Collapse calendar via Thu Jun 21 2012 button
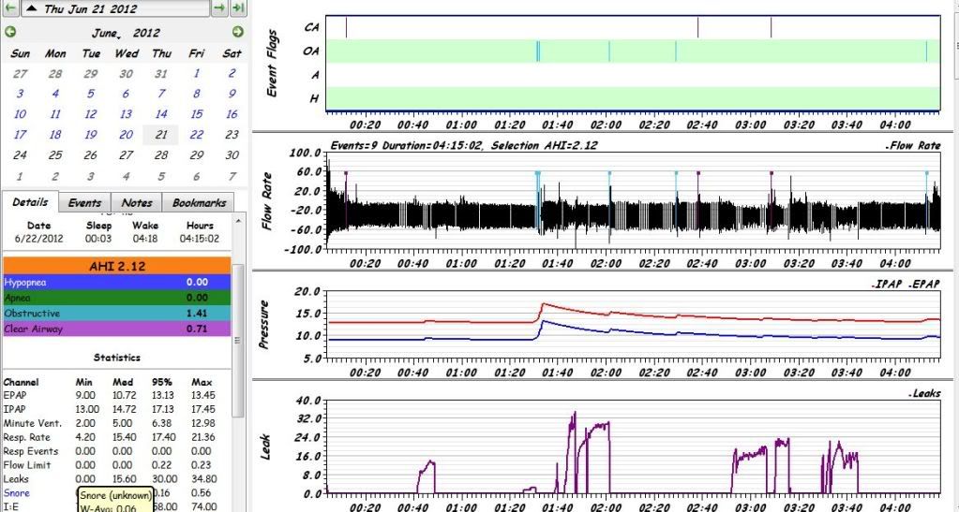 point(115,7)
